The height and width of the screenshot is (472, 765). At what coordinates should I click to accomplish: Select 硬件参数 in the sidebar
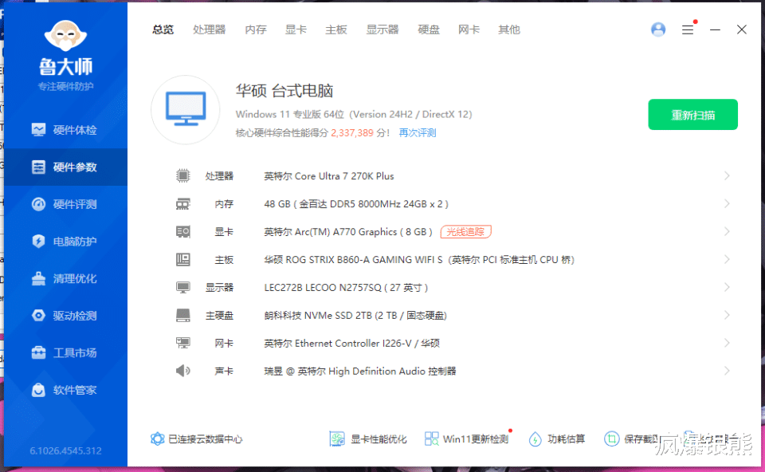click(65, 167)
